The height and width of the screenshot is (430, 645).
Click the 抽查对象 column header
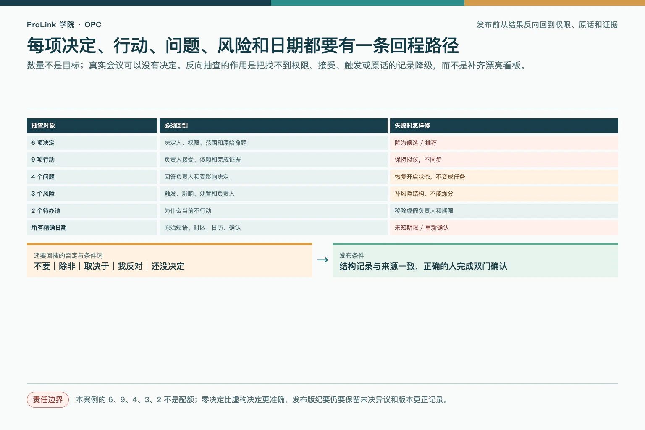point(92,126)
